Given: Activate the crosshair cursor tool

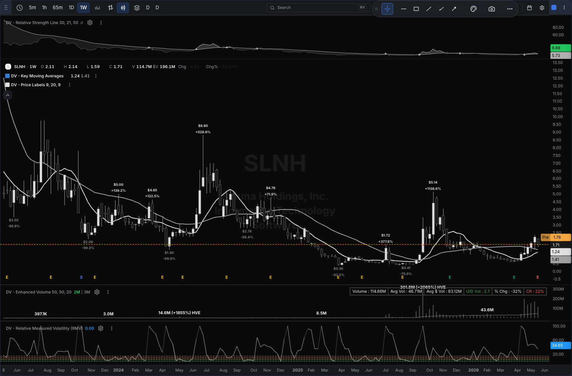Looking at the screenshot, I should coord(387,9).
